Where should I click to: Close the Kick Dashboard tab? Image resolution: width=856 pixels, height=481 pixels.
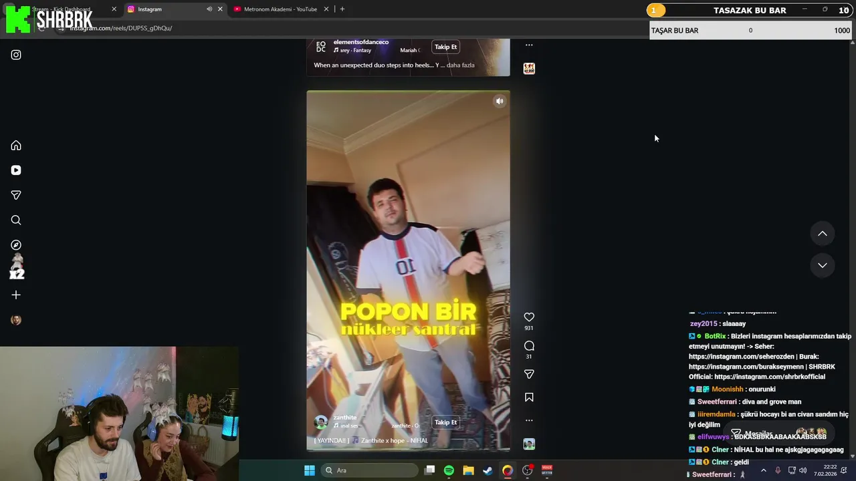pyautogui.click(x=114, y=9)
